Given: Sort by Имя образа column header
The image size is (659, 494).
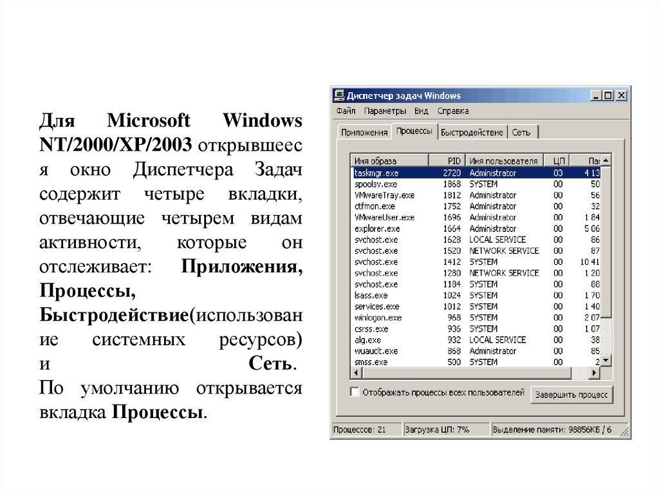Looking at the screenshot, I should [x=389, y=161].
